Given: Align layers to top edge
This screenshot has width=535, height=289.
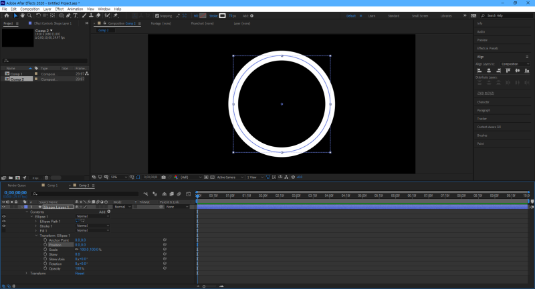Looking at the screenshot, I should (x=508, y=71).
